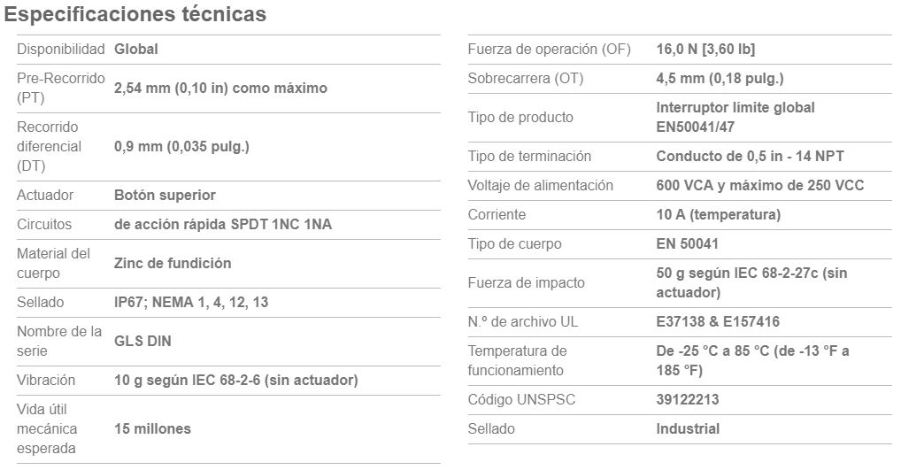
Task: Click the Especificaciones técnicas heading
Action: coord(135,14)
